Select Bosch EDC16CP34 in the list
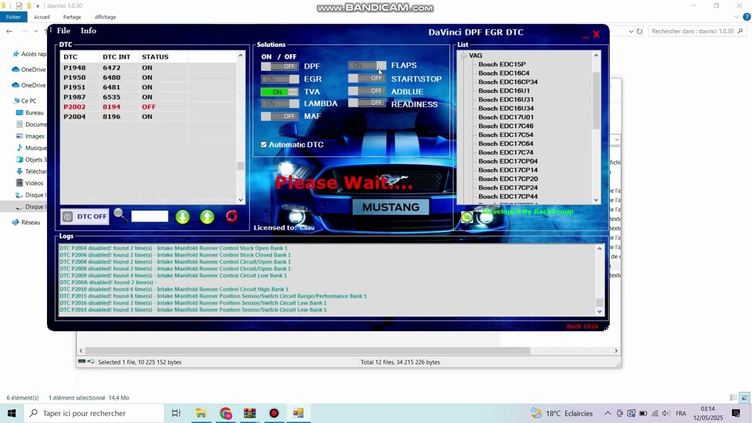This screenshot has height=423, width=752. click(x=508, y=82)
